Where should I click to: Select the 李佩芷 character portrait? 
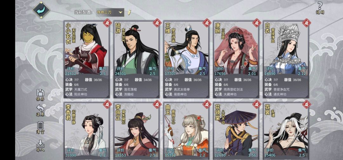pyautogui.click(x=137, y=130)
